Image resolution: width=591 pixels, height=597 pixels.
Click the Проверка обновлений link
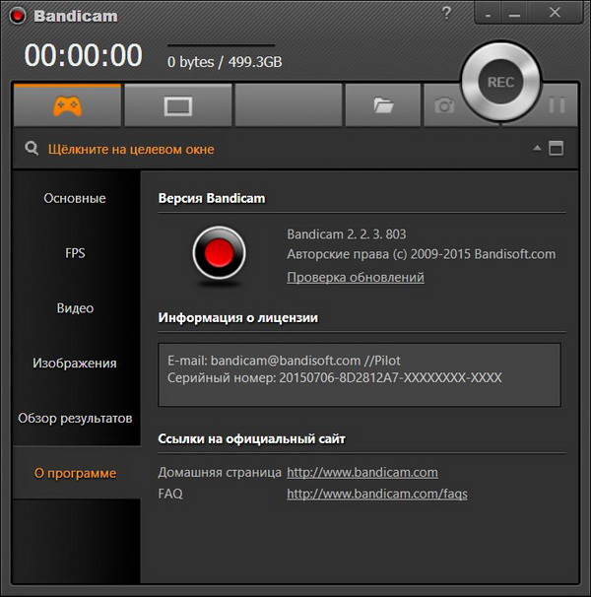355,277
